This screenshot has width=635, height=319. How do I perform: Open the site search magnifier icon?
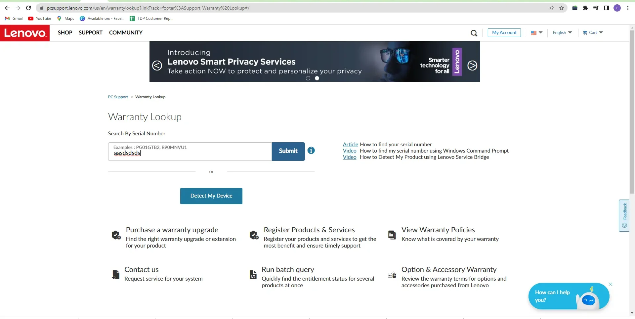point(474,33)
